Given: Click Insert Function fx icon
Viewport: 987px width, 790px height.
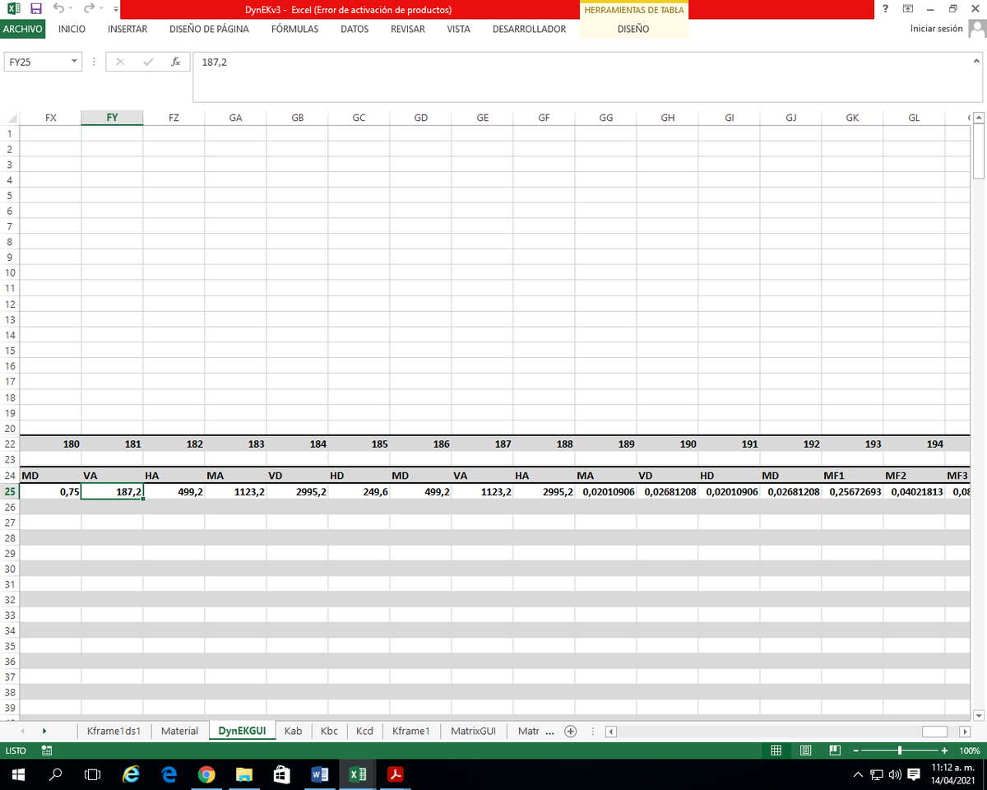Looking at the screenshot, I should pyautogui.click(x=175, y=62).
